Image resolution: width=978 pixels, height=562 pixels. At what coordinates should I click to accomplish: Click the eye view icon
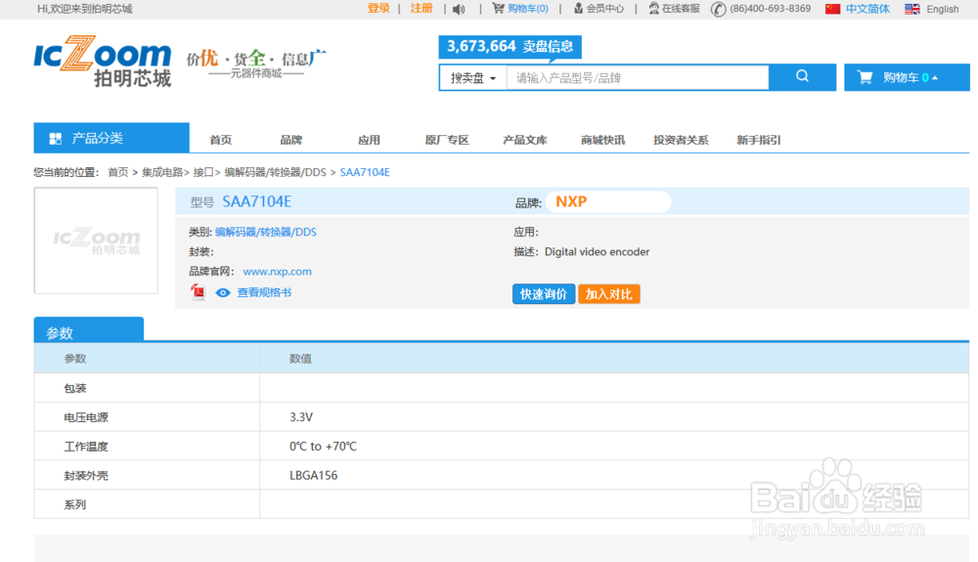223,292
